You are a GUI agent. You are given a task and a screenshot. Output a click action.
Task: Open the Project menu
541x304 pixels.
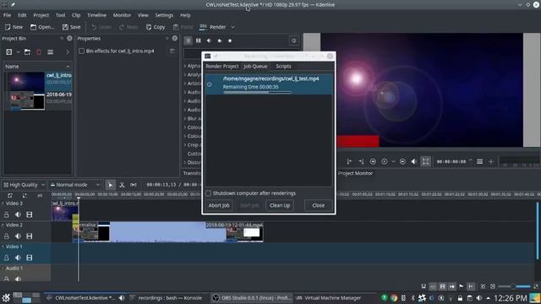[x=41, y=15]
